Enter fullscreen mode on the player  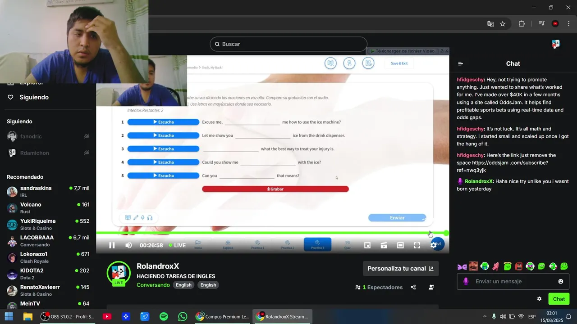417,245
